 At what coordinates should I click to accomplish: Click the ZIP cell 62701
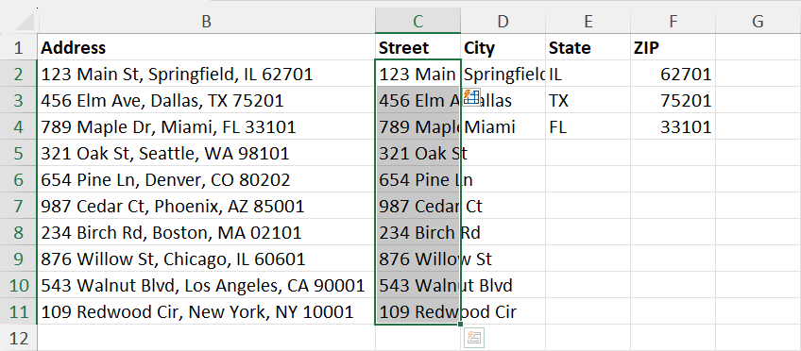point(673,74)
